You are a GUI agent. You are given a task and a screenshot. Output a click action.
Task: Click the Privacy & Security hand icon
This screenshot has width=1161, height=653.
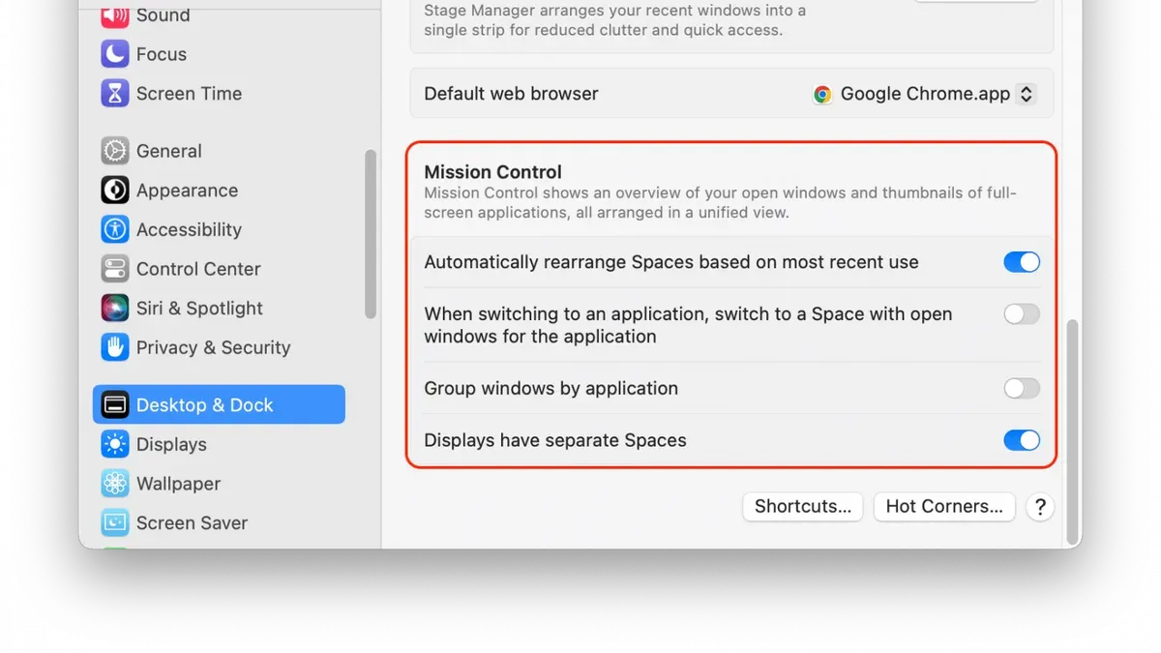[x=115, y=346]
